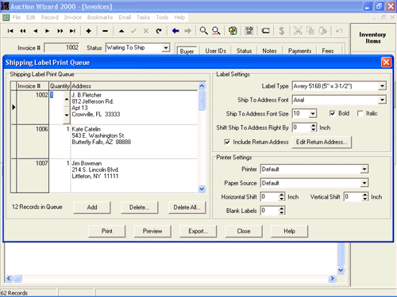This screenshot has height=297, width=397.
Task: Click the blue back arrow icon
Action: pyautogui.click(x=175, y=31)
